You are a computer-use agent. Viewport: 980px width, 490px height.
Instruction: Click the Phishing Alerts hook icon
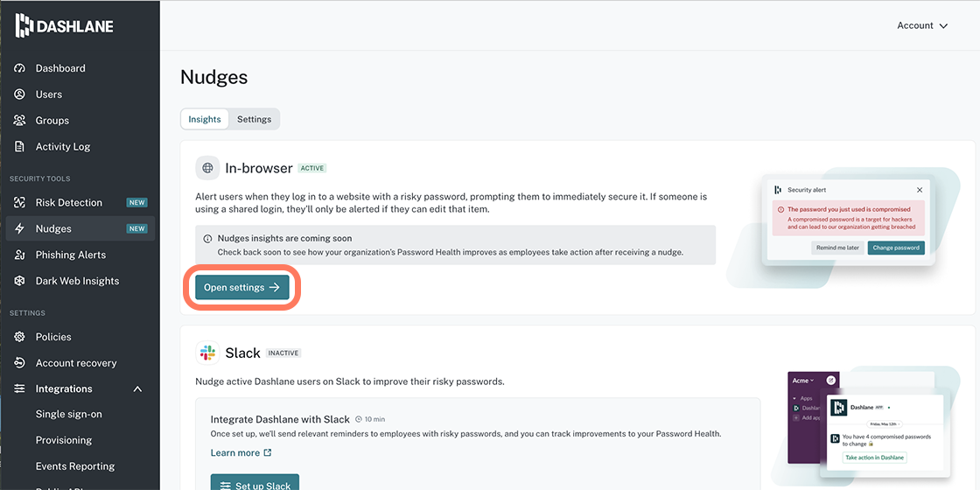[19, 255]
